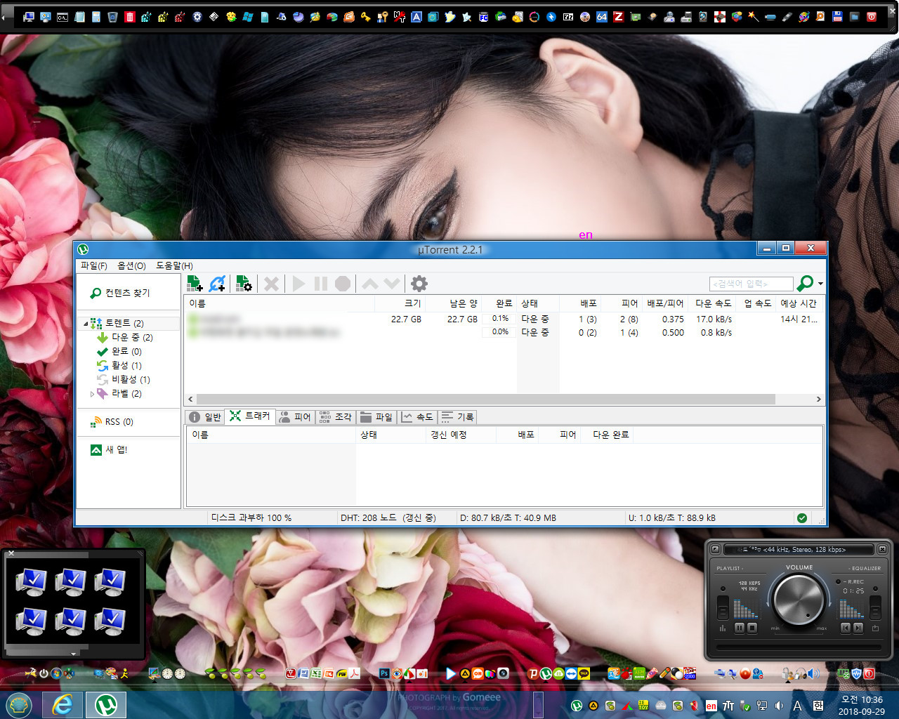Click the green search magnifier icon

tap(805, 283)
